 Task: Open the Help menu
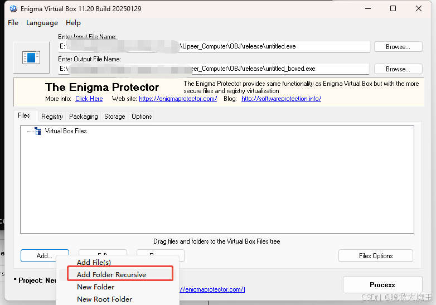[x=73, y=23]
